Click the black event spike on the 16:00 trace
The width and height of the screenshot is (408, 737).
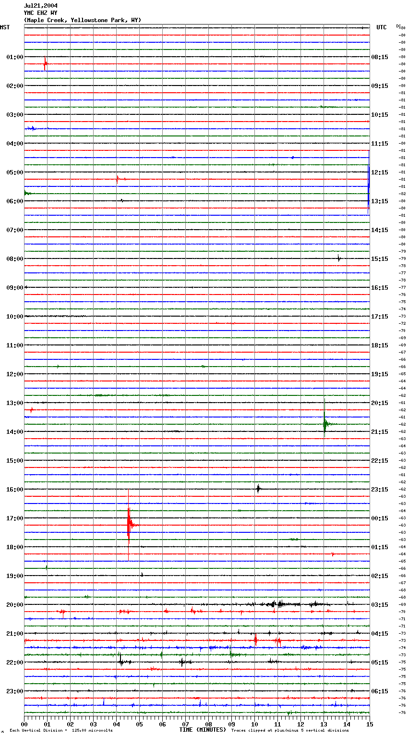pyautogui.click(x=258, y=489)
